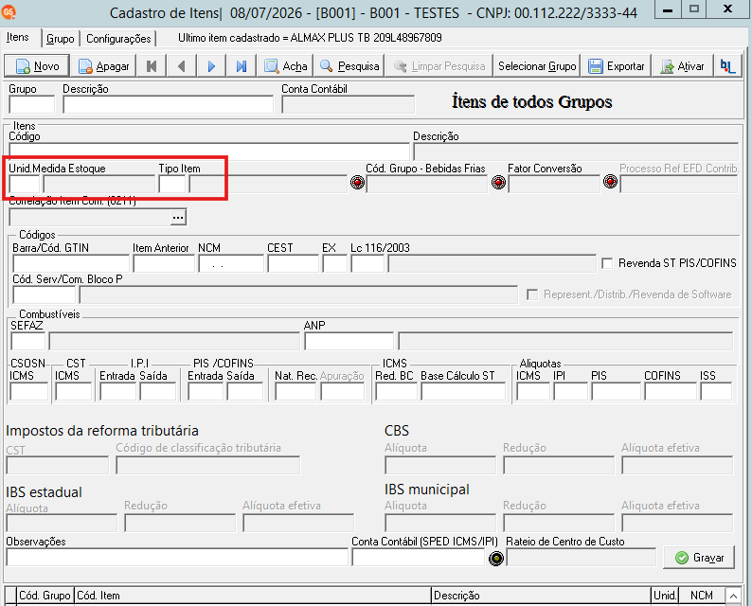Click the Alíquotas ISS field

pos(716,392)
